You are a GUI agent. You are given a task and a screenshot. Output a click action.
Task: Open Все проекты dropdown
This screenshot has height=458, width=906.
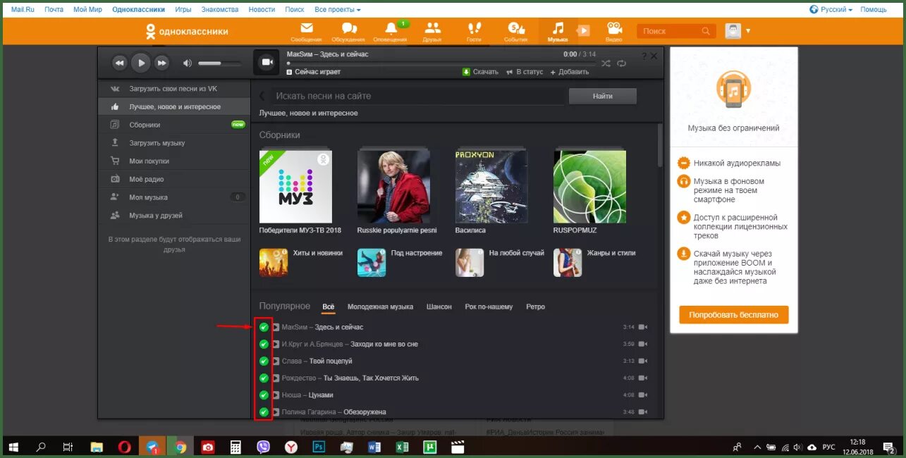click(x=338, y=10)
